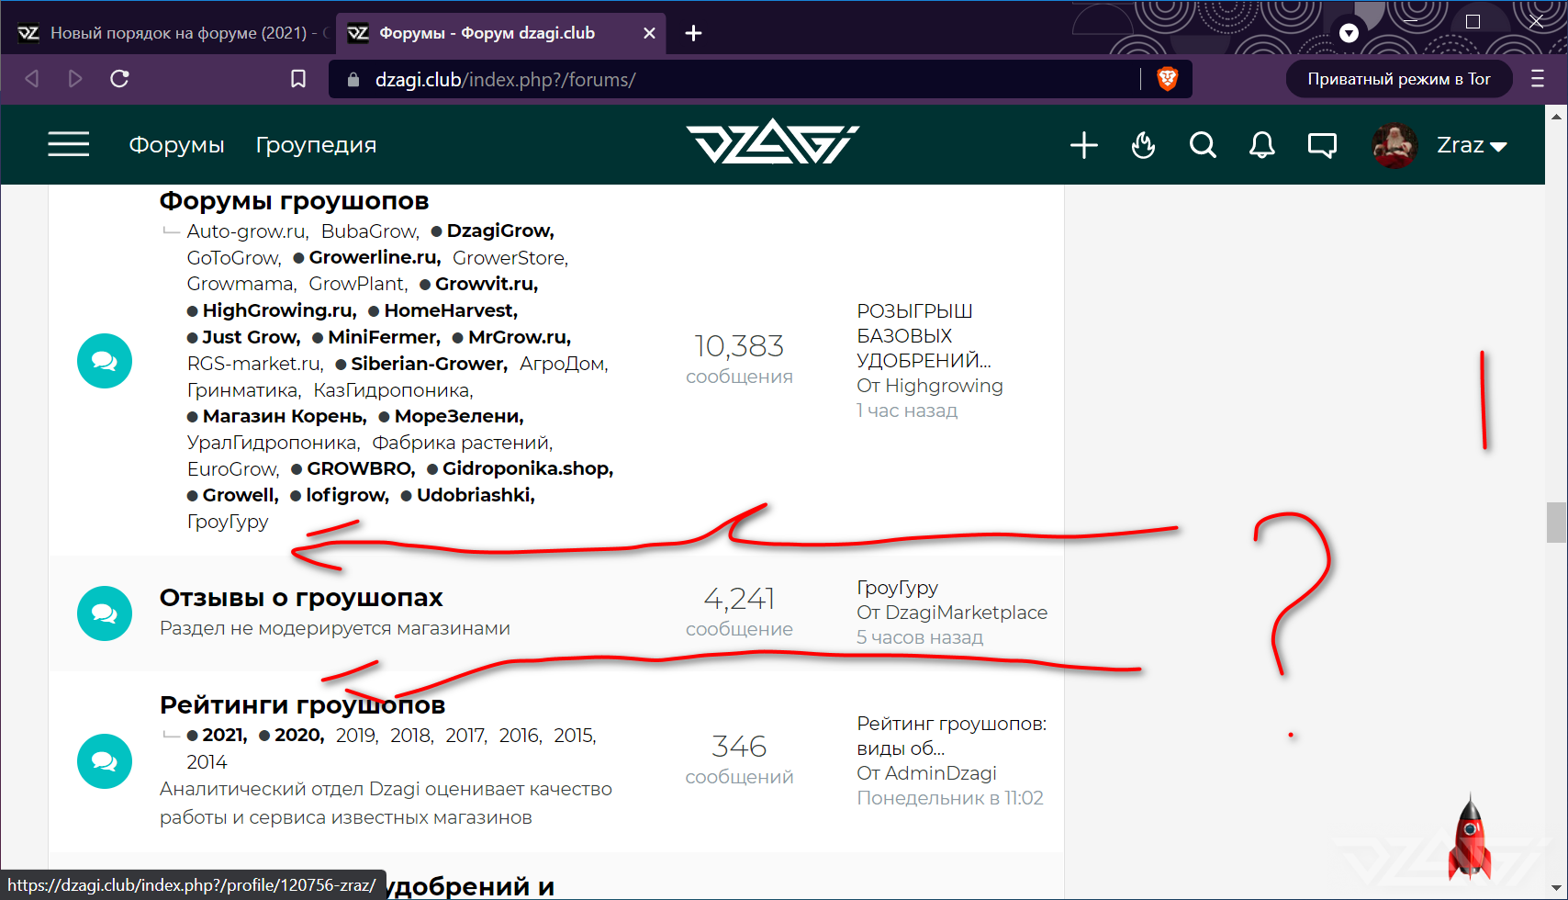Viewport: 1568px width, 900px height.
Task: Click the rocket scroll-to-top icon
Action: coord(1469,837)
